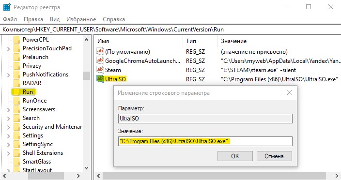
Task: Click tree pane horizontal scroll right arrow
Action: (78, 176)
